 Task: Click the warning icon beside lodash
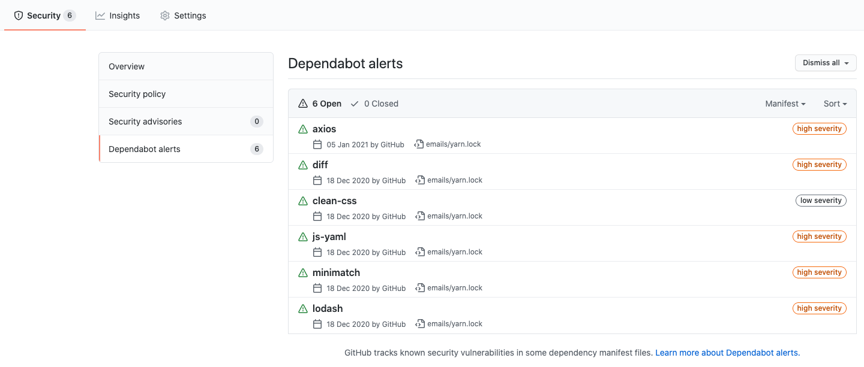coord(303,308)
